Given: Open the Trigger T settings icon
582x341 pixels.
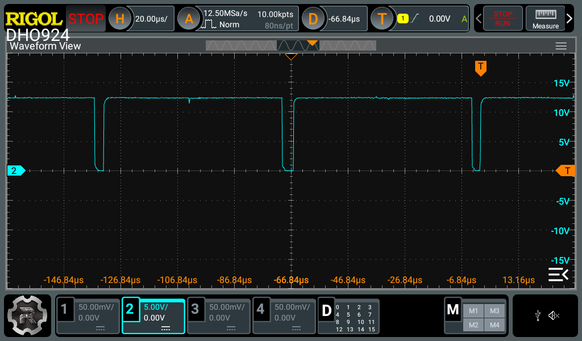Looking at the screenshot, I should pyautogui.click(x=382, y=19).
